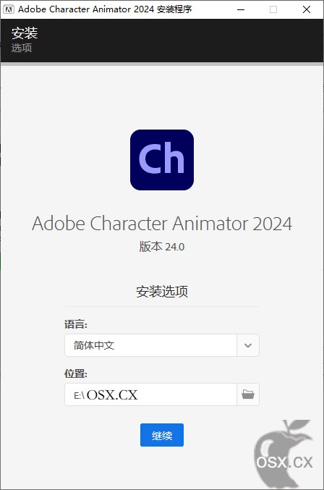Minimize the installer window

coord(241,9)
